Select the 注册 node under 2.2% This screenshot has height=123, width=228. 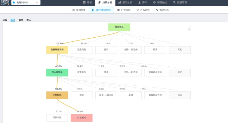[x=130, y=50]
